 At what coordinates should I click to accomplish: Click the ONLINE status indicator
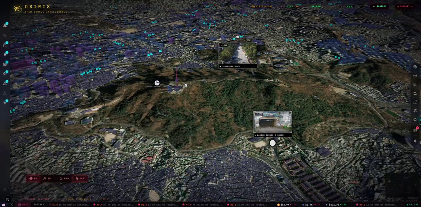(x=412, y=205)
